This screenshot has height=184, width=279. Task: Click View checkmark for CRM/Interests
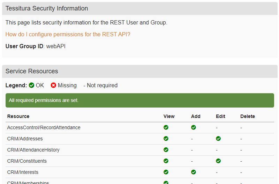(x=166, y=172)
